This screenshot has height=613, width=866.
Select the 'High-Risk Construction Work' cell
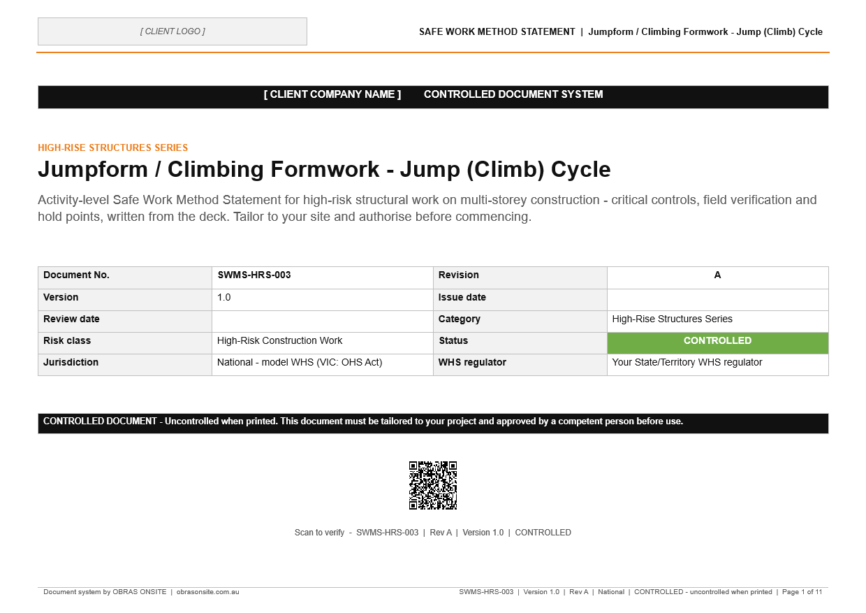[323, 343]
